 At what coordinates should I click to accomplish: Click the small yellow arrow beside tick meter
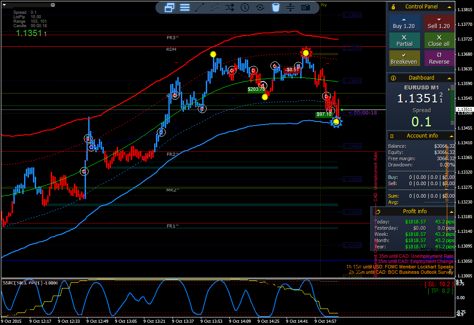(449, 89)
